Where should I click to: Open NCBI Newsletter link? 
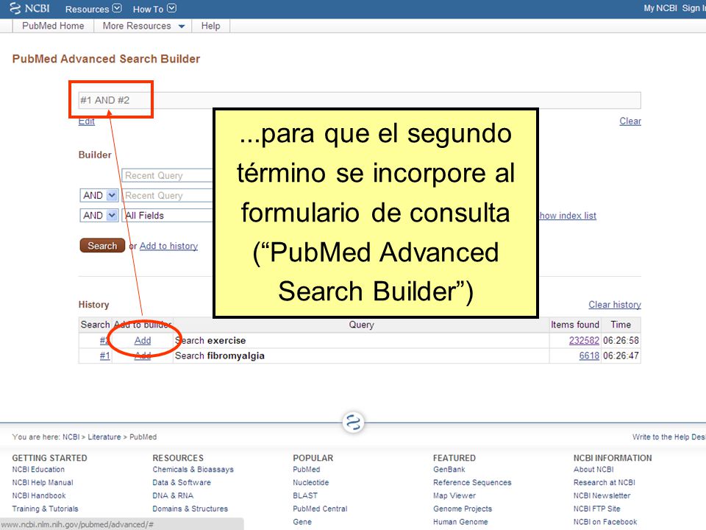click(x=602, y=495)
